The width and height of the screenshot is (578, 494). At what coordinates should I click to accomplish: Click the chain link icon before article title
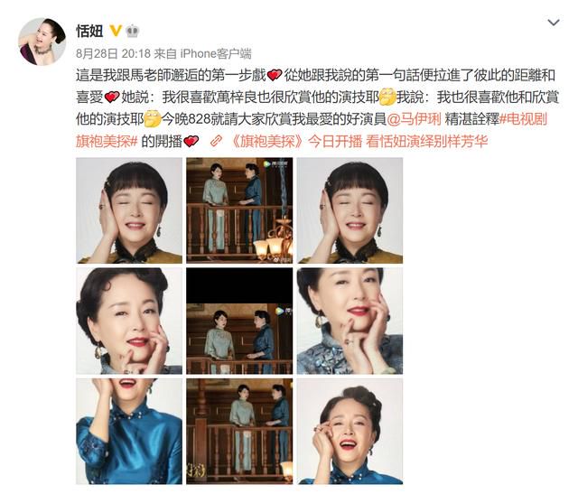click(216, 141)
